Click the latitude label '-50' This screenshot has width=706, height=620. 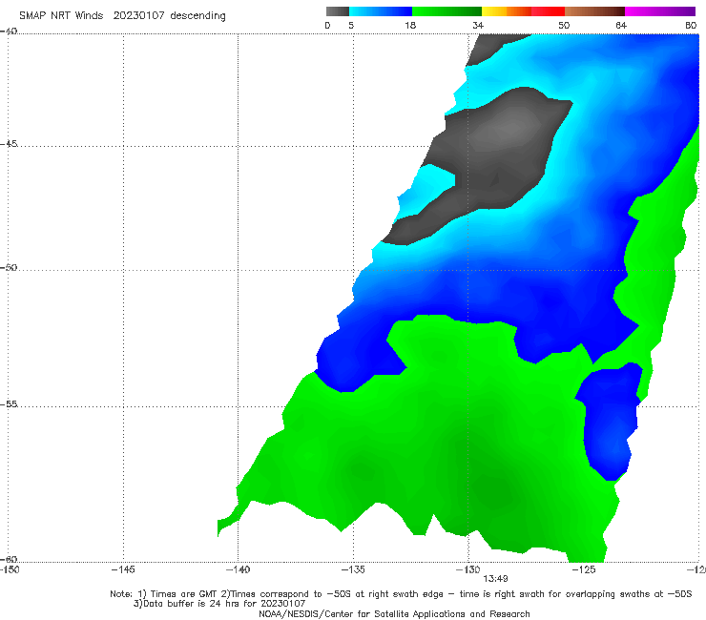[9, 267]
